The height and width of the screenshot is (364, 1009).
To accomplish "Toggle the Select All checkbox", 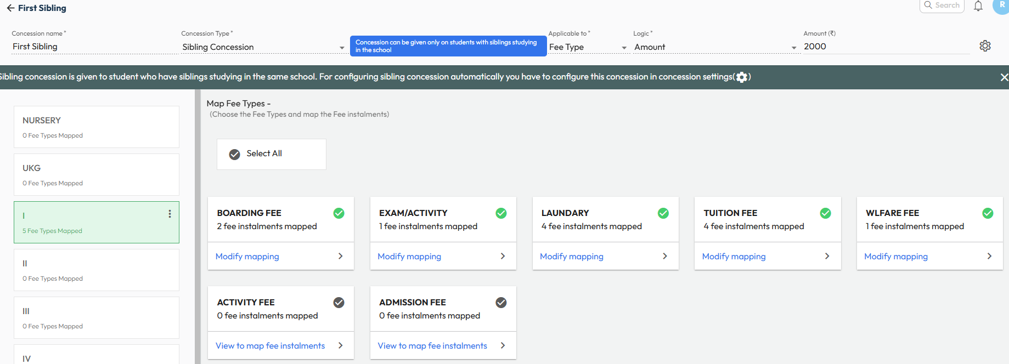I will tap(235, 154).
